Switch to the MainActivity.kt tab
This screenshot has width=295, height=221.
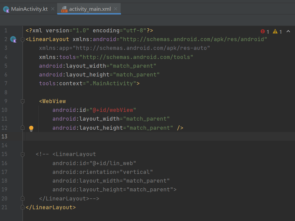coord(29,9)
